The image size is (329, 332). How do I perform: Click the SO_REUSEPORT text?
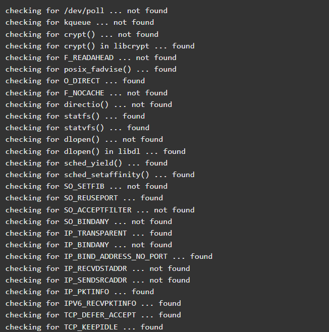coord(91,198)
